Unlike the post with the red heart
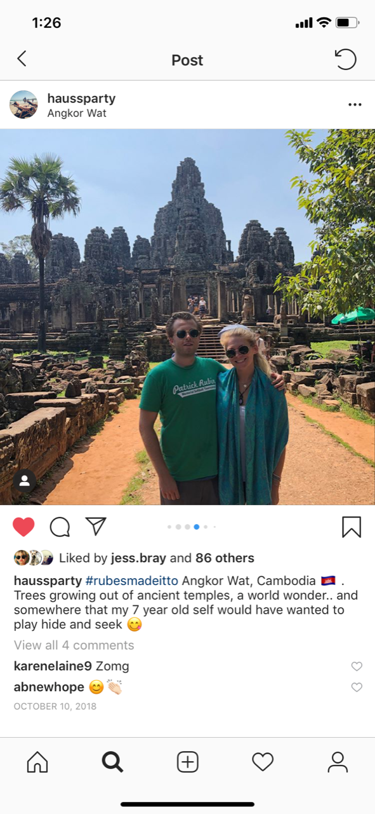 (23, 527)
